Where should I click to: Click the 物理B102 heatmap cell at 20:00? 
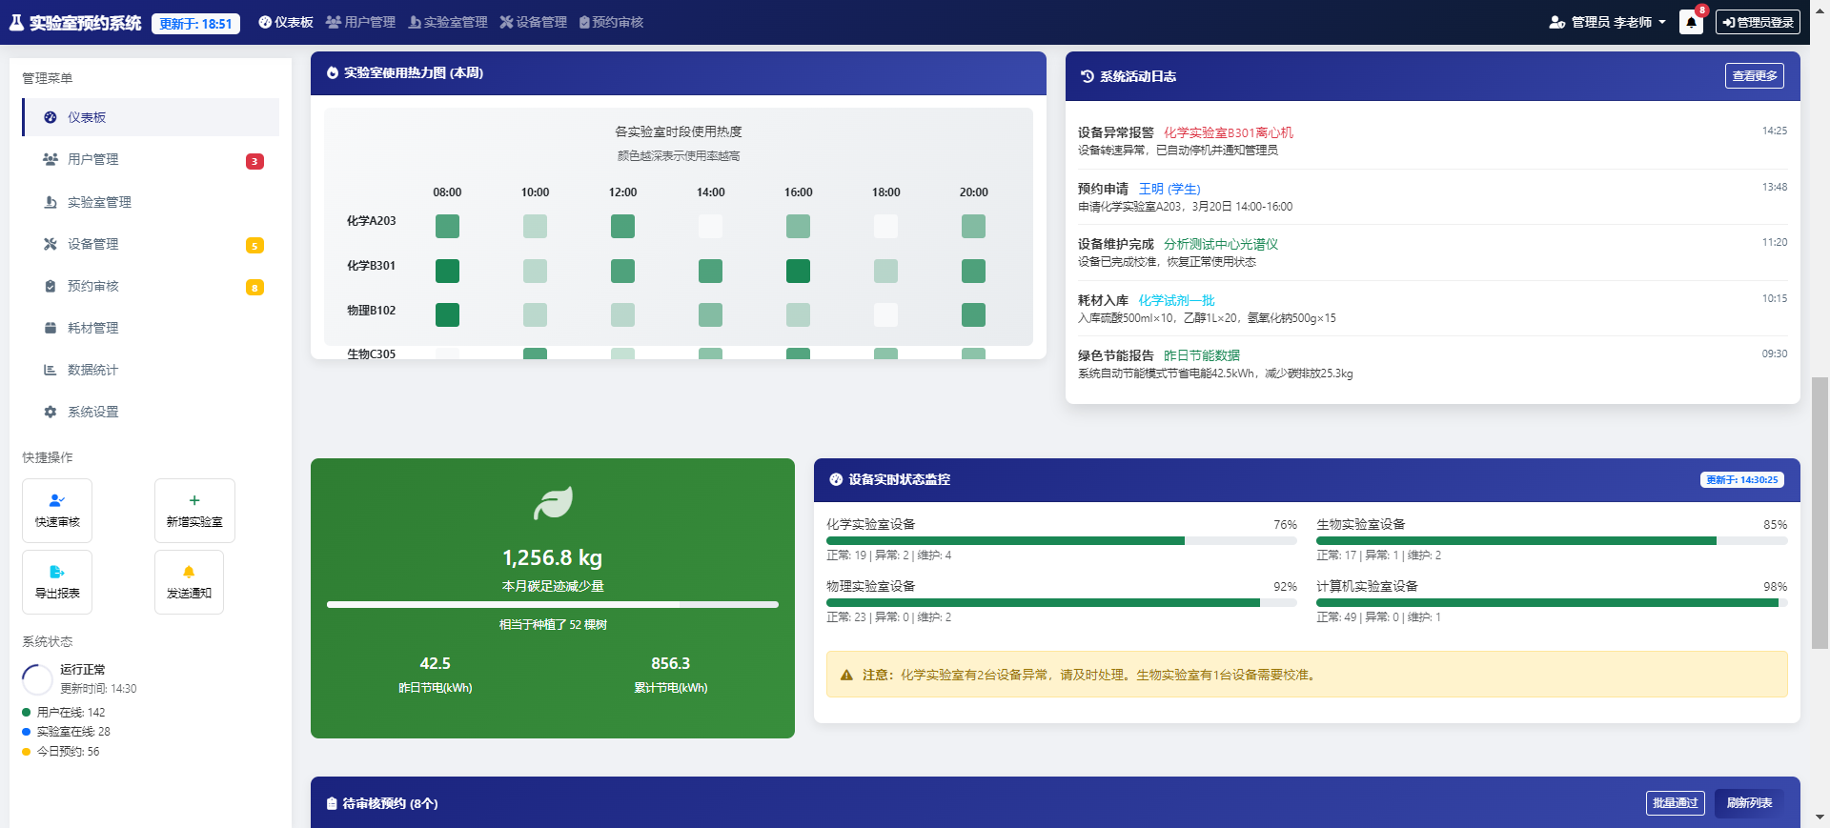(973, 314)
